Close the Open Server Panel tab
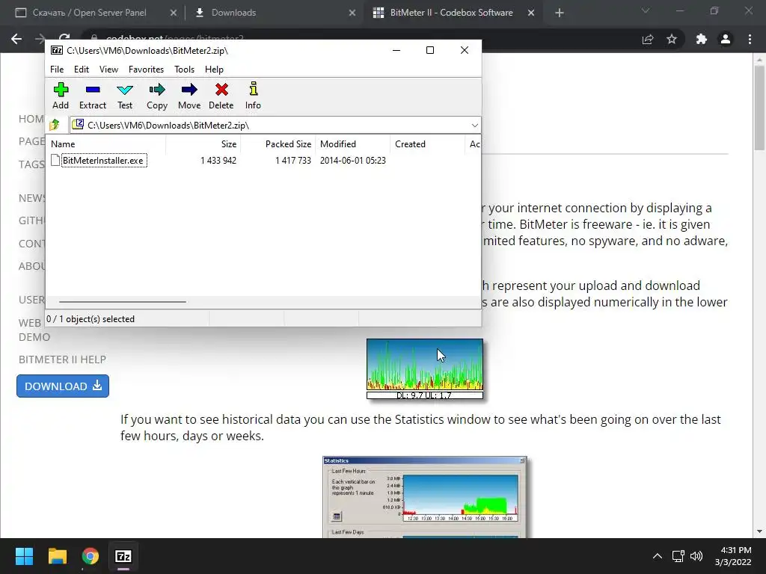Screen dimensions: 766x574 [173, 13]
